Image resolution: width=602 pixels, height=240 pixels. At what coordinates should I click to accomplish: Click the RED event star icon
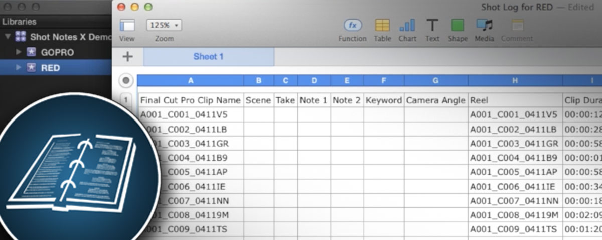[x=32, y=67]
